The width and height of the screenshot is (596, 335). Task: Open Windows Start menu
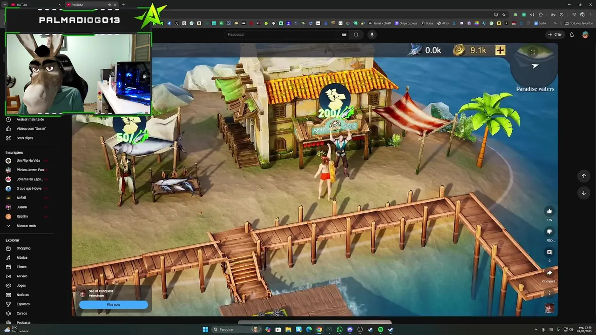205,329
